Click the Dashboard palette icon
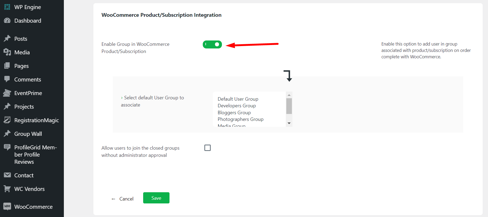488x217 pixels. 7,21
